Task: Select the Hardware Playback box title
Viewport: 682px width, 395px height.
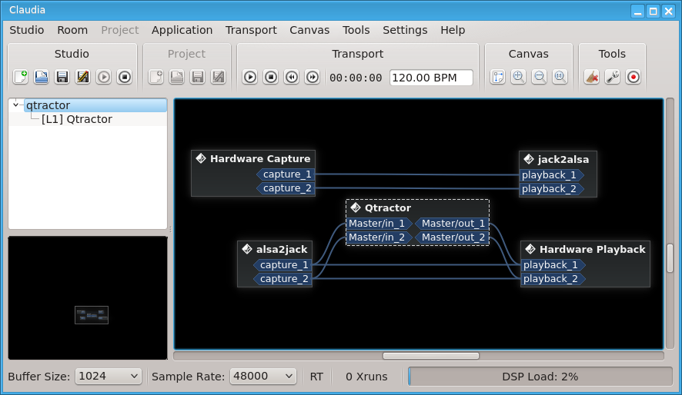Action: (593, 250)
